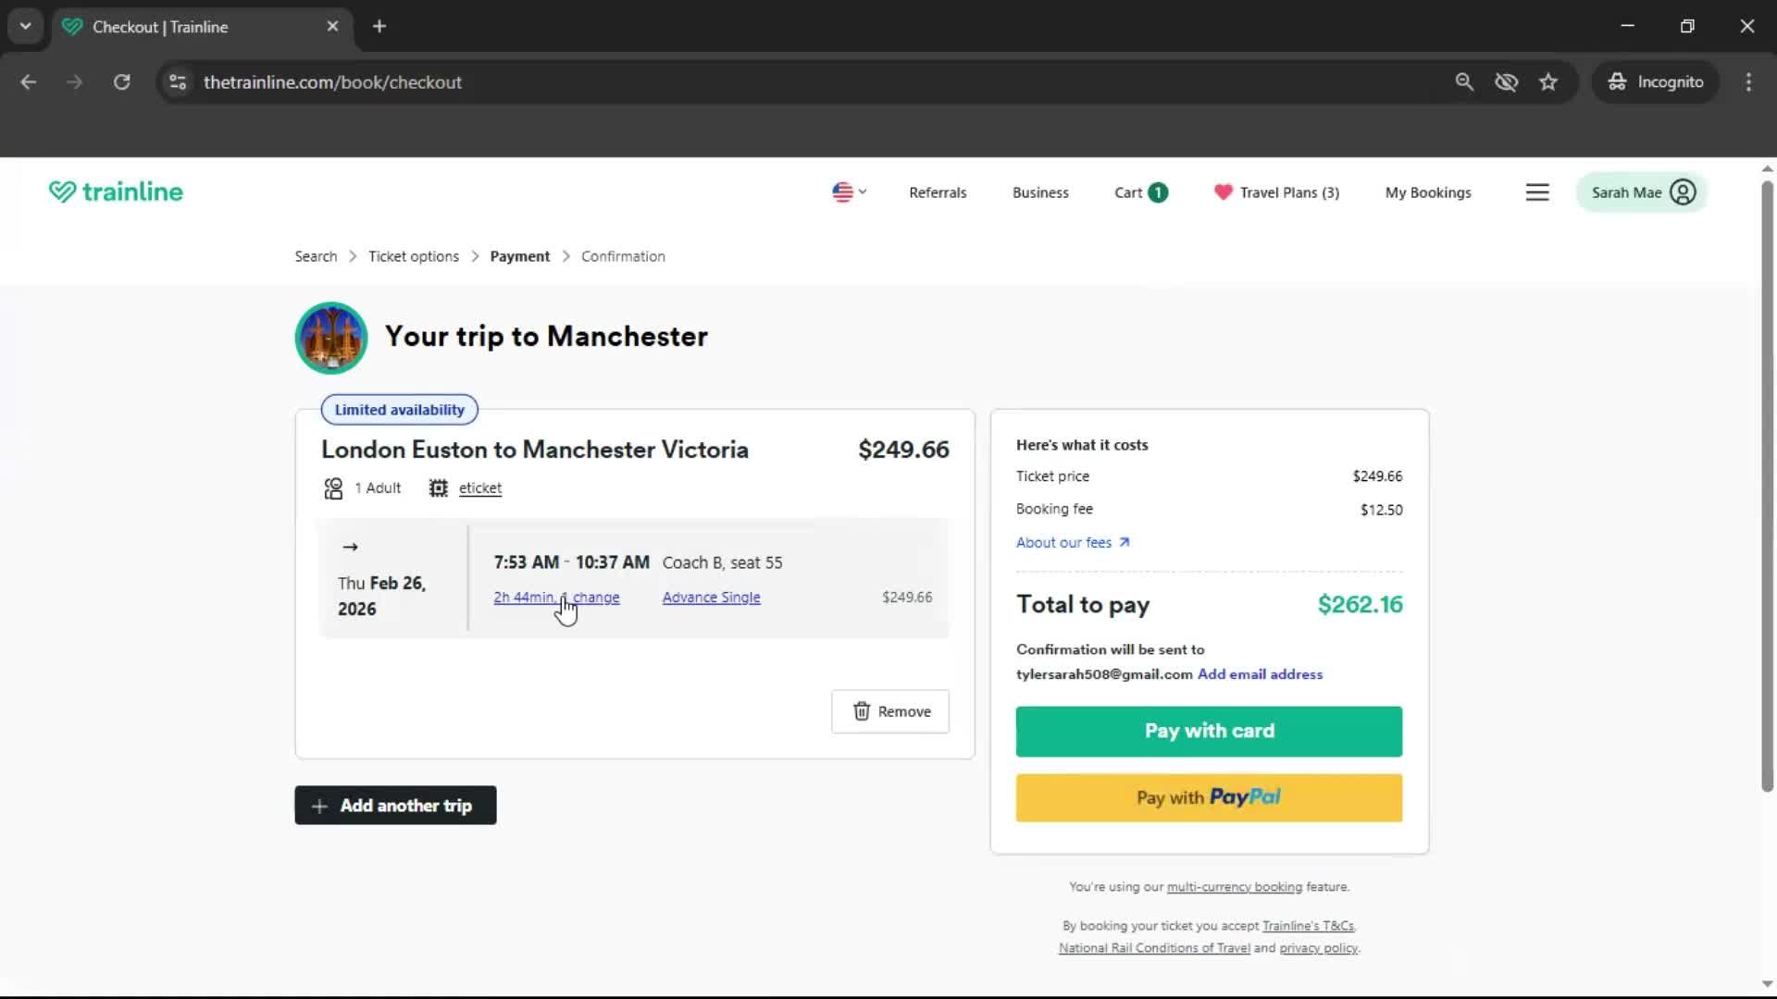Click the third-party cookies eye icon

pos(1506,82)
